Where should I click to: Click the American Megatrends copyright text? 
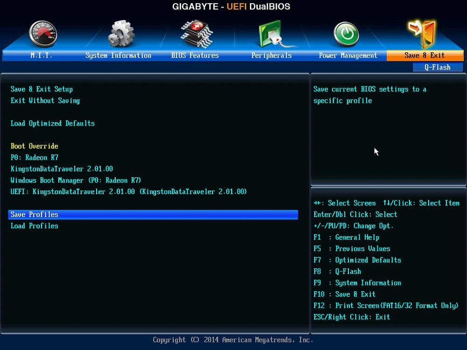pyautogui.click(x=233, y=340)
